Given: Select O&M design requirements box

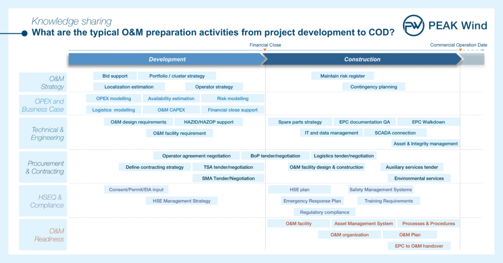Looking at the screenshot, I should click(139, 122).
